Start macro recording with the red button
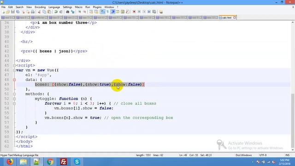295x166 pixels. pyautogui.click(x=134, y=12)
